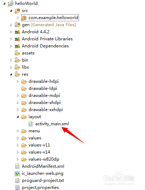This screenshot has width=145, height=190.
Task: Click the drawable-ldpi folder icon
Action: 24,88
